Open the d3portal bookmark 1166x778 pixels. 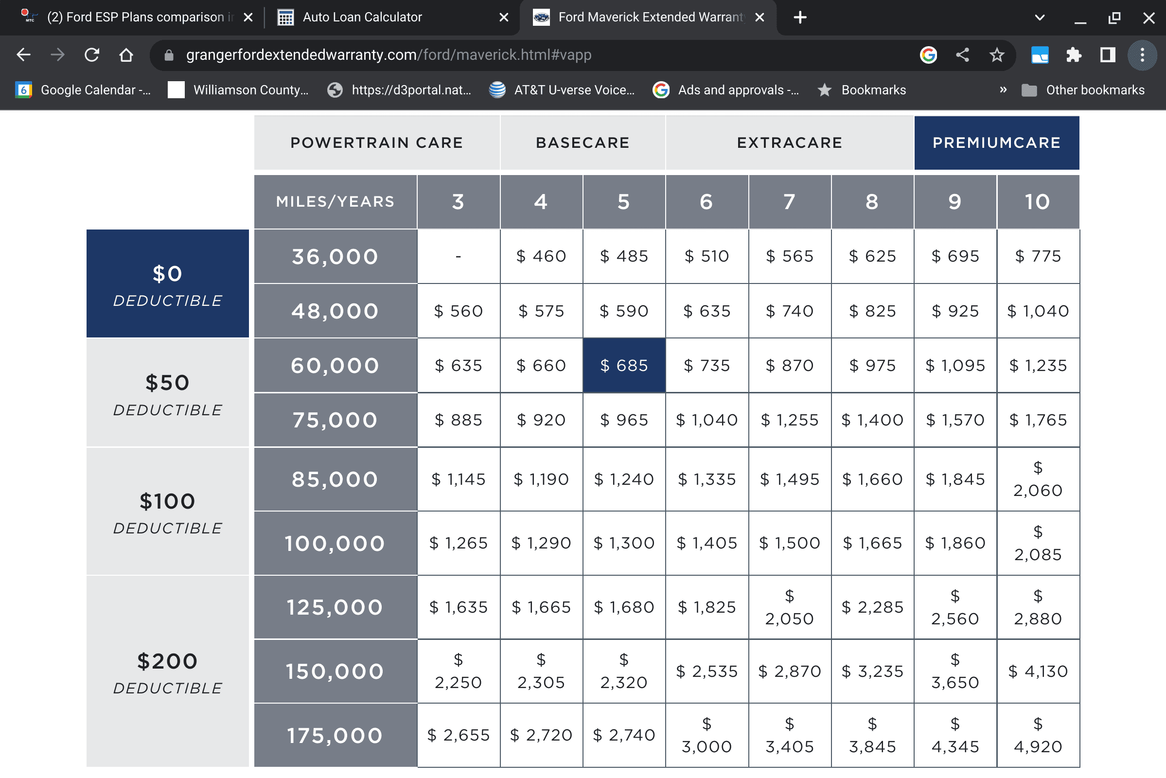point(399,90)
